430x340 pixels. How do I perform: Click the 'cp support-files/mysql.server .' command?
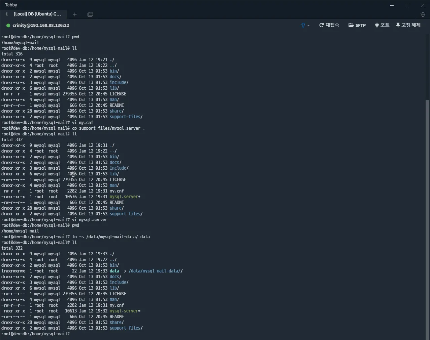point(108,128)
